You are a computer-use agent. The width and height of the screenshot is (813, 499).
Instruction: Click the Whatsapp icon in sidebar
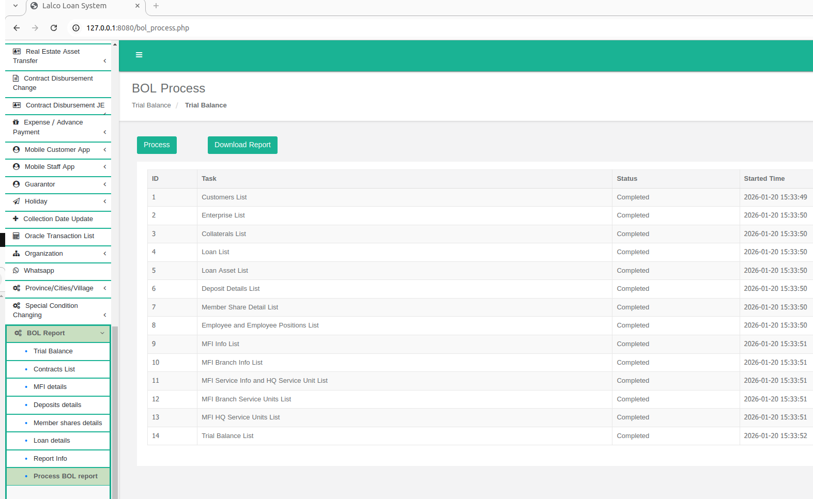click(x=16, y=271)
